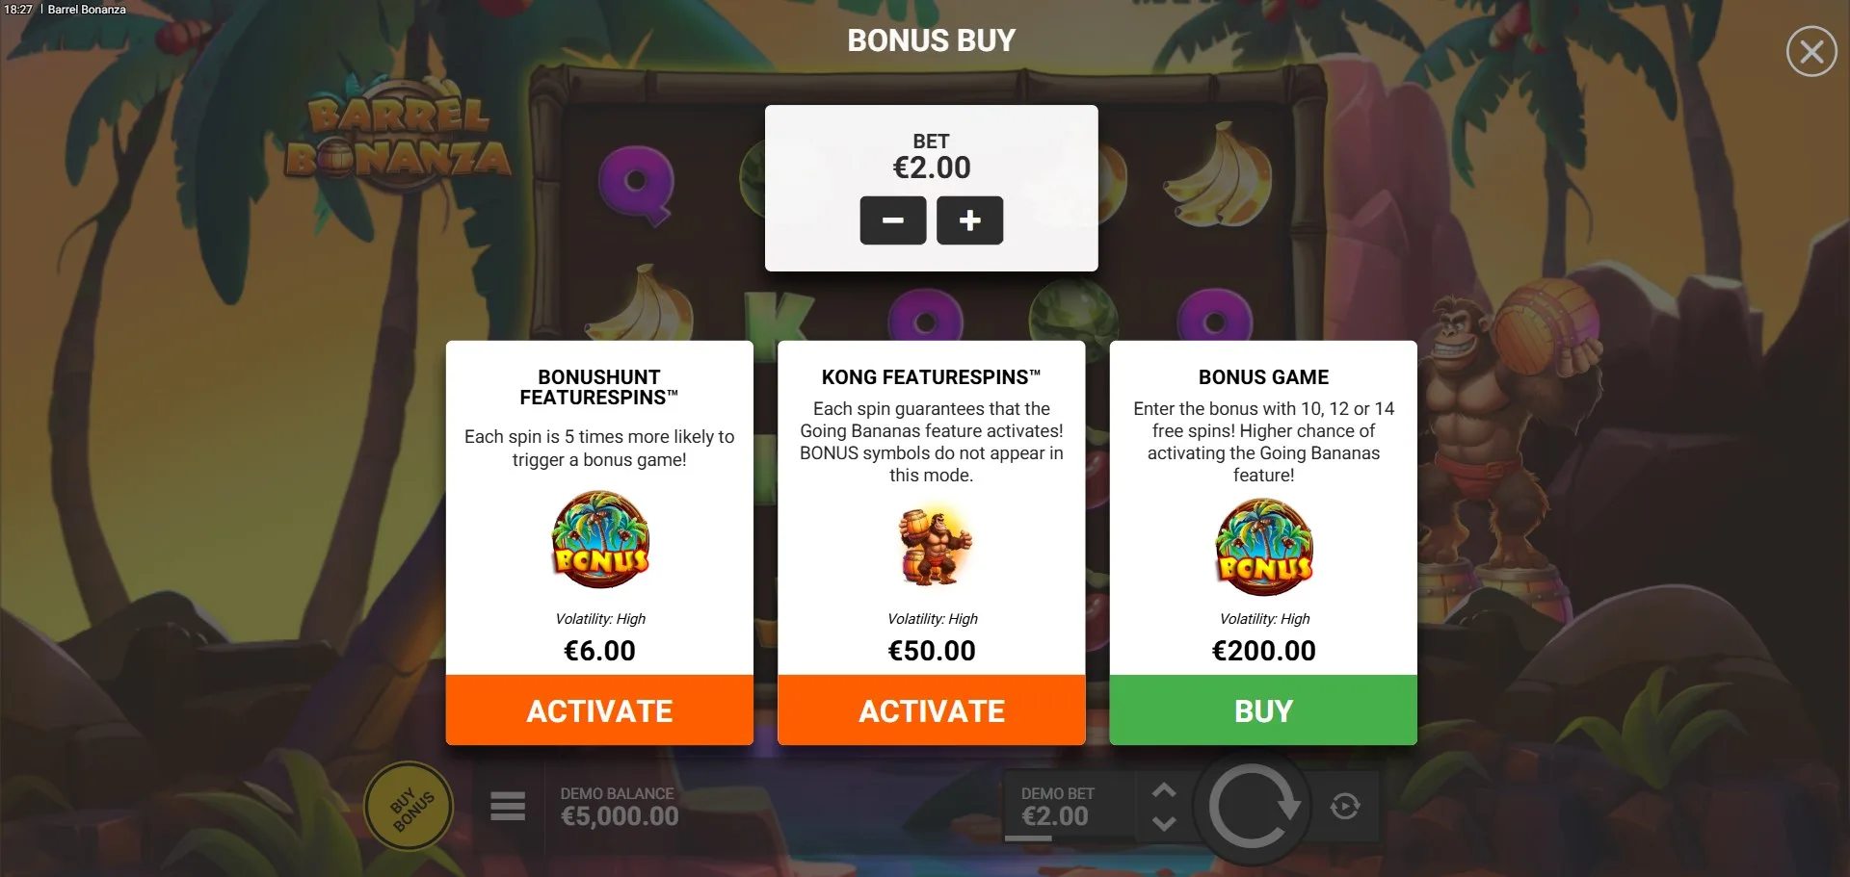The image size is (1850, 877).
Task: Click the Kong gorilla with barrel icon
Action: point(934,546)
